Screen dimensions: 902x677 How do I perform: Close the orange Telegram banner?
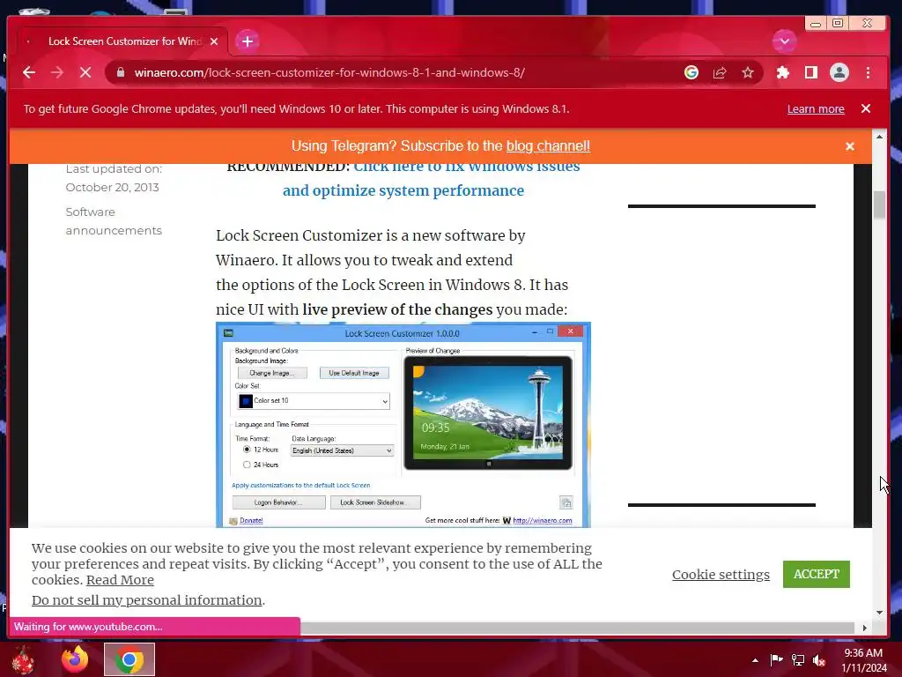click(850, 146)
